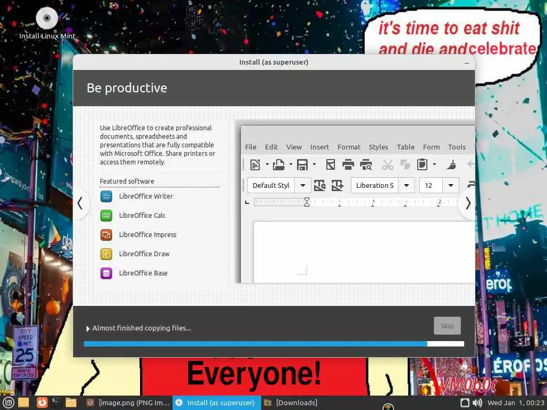Click the Save floppy disk icon
This screenshot has height=410, width=547.
(302, 164)
